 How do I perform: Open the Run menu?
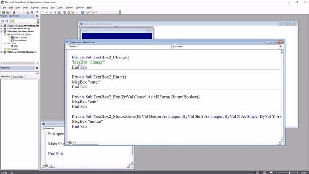tap(53, 8)
